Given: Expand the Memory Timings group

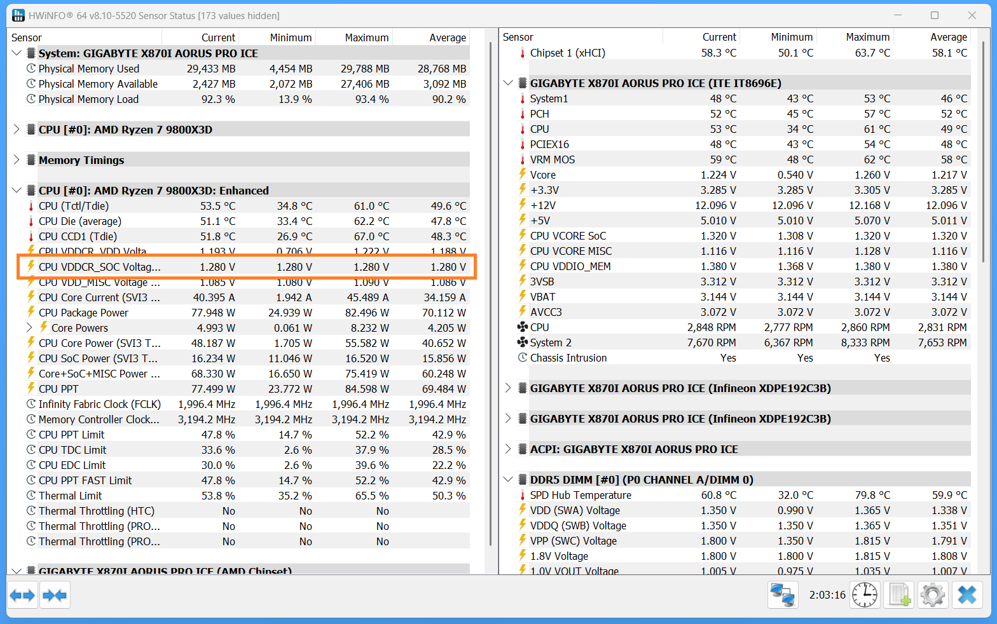Looking at the screenshot, I should point(17,160).
